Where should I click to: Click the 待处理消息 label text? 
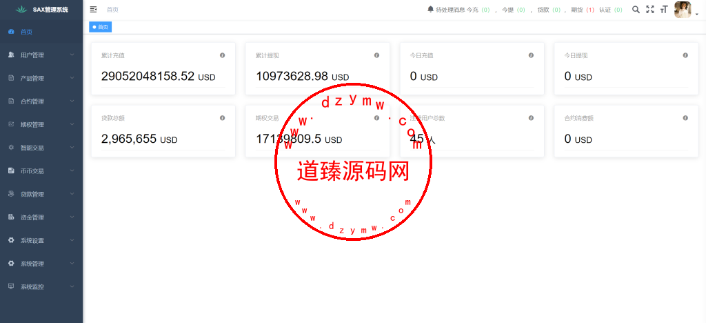coord(450,10)
